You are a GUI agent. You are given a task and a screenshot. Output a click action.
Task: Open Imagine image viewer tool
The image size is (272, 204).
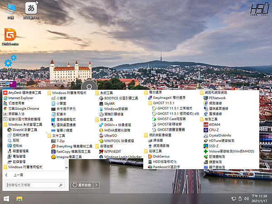67,157
